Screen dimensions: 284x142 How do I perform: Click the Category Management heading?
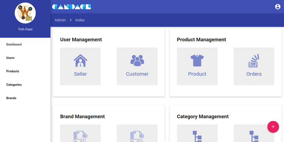tap(203, 117)
